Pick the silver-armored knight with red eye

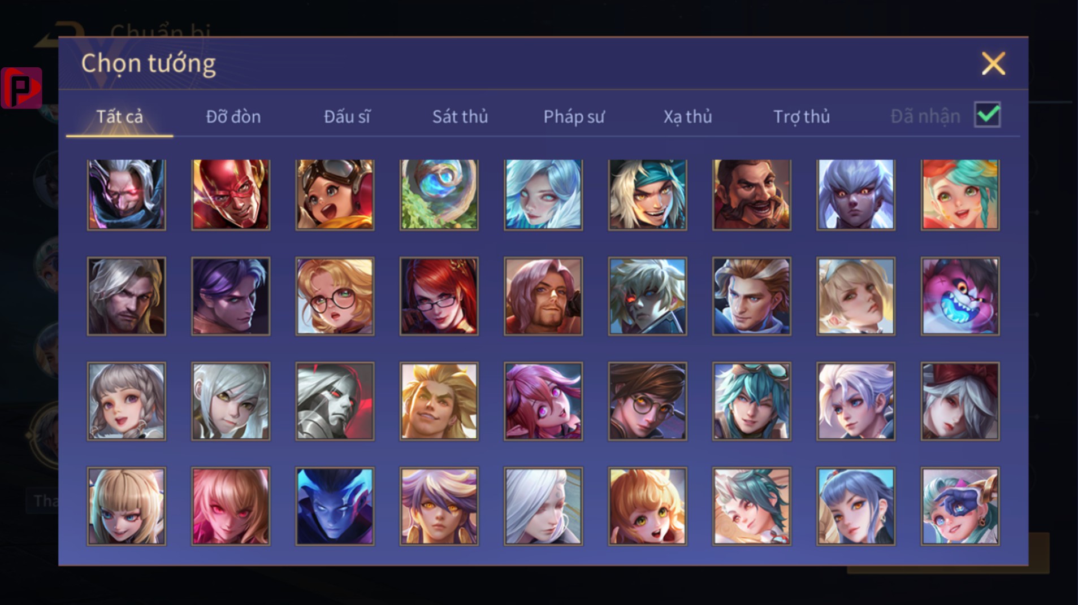335,401
